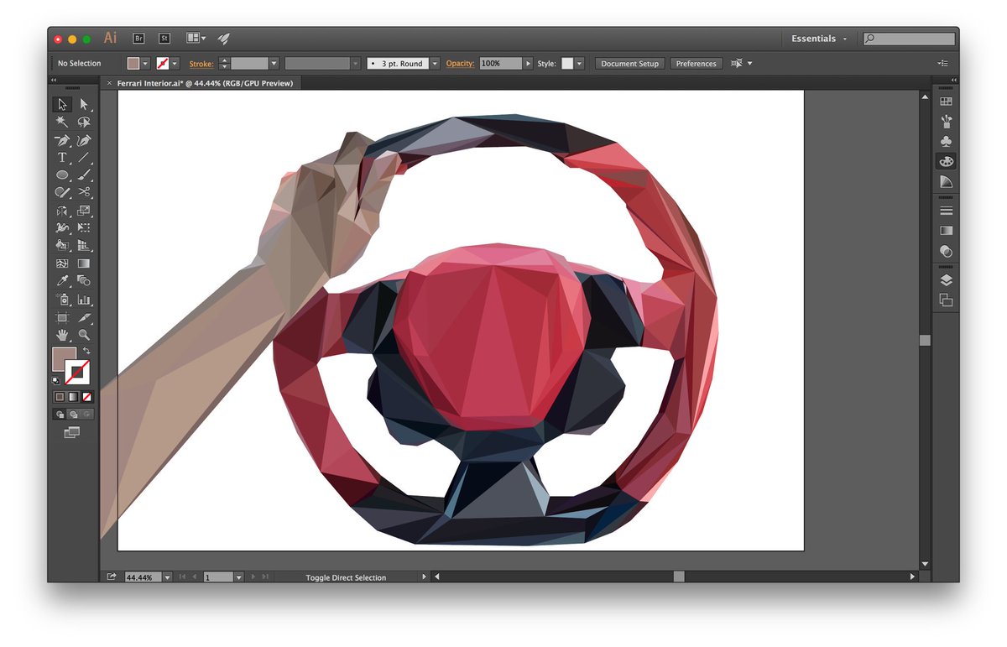The width and height of the screenshot is (1007, 647).
Task: Open the Layers panel icon
Action: pos(947,280)
